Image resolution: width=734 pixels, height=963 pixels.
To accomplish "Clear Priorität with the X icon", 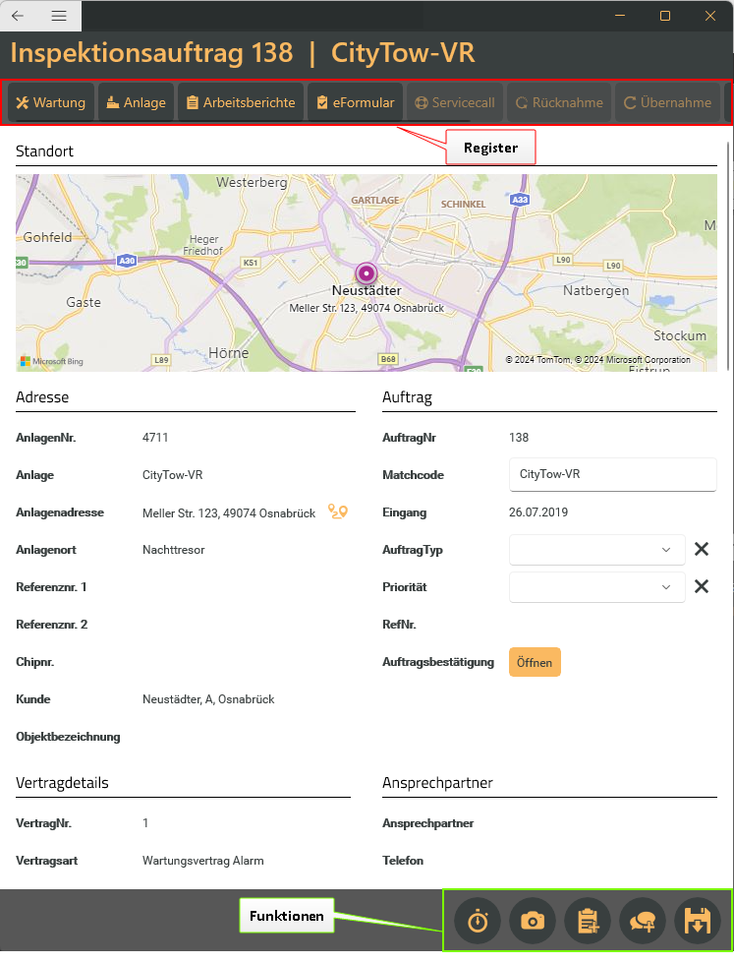I will pyautogui.click(x=702, y=586).
